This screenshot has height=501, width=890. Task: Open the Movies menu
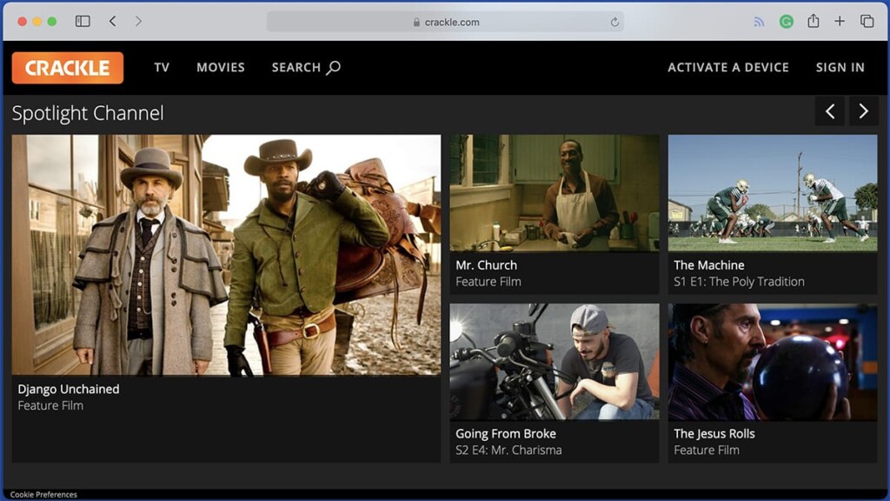pos(221,67)
